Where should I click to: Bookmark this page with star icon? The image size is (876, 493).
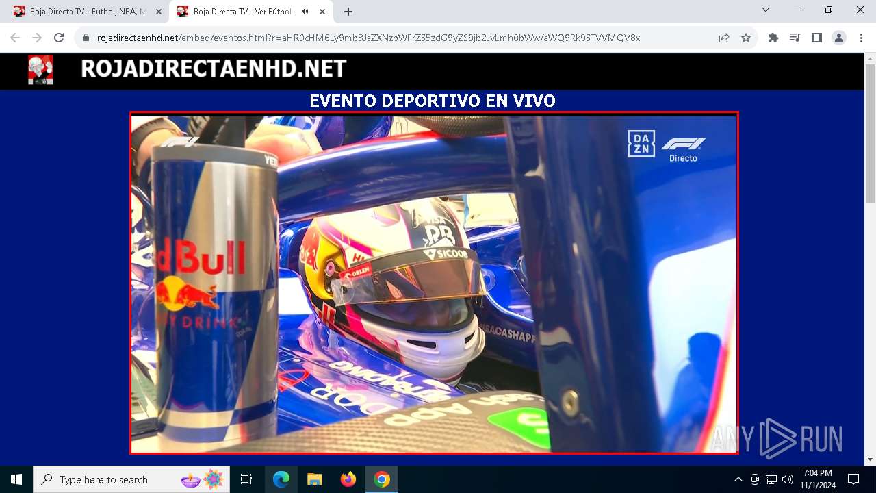coord(746,38)
